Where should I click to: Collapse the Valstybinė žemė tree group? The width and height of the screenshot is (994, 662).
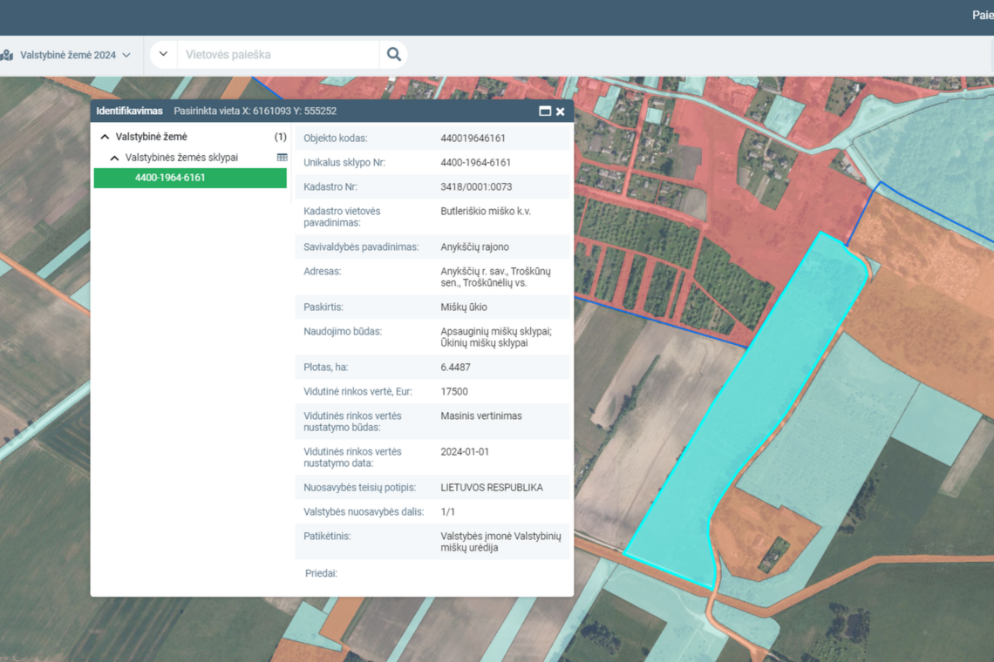click(x=105, y=137)
